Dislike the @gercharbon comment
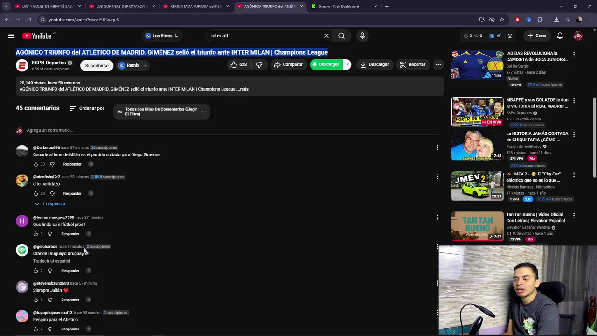Screen dimensions: 597x336 pos(50,271)
